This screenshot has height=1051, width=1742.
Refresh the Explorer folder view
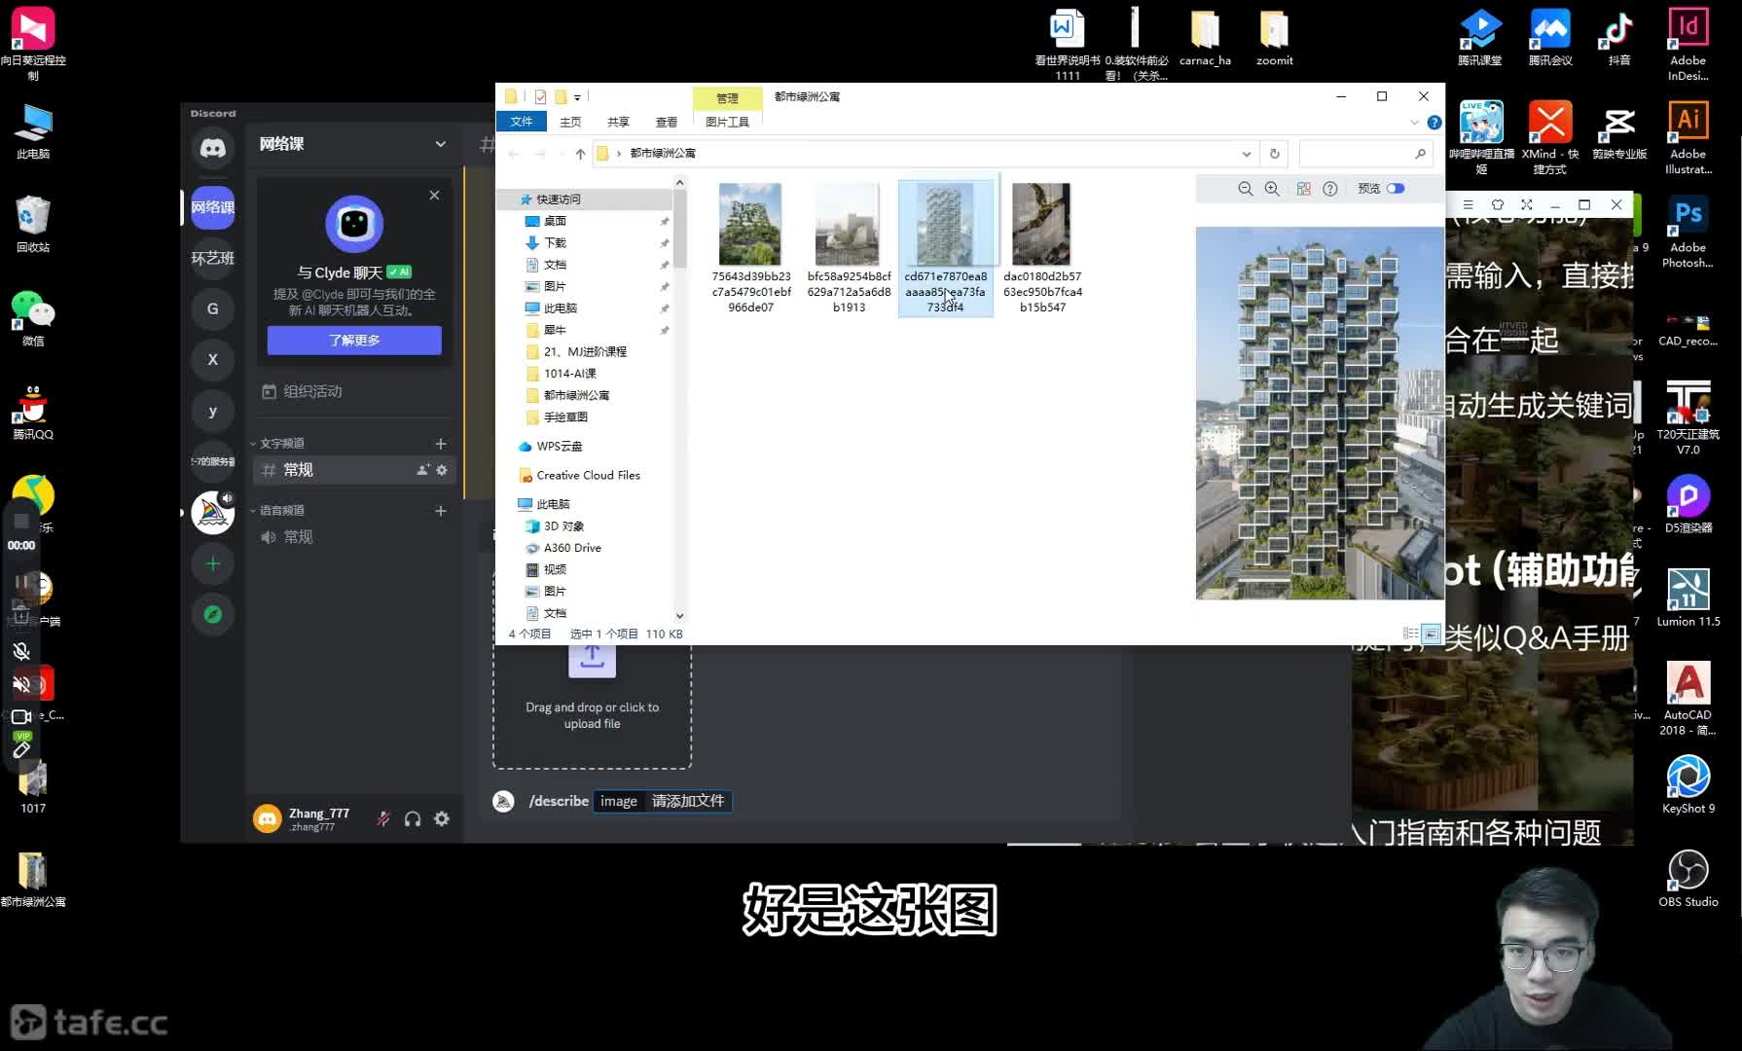click(1274, 154)
